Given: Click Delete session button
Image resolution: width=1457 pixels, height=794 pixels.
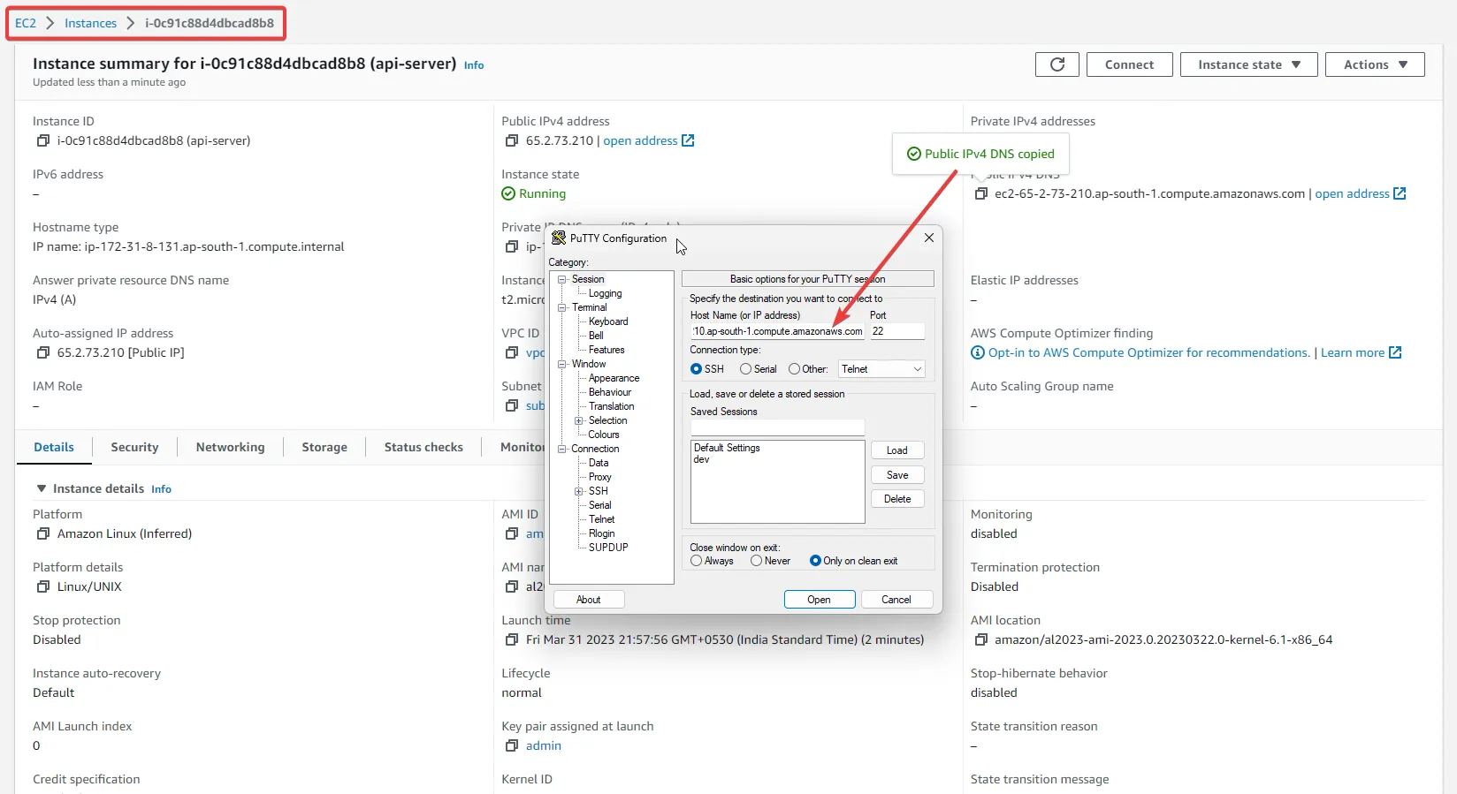Looking at the screenshot, I should click(x=897, y=499).
